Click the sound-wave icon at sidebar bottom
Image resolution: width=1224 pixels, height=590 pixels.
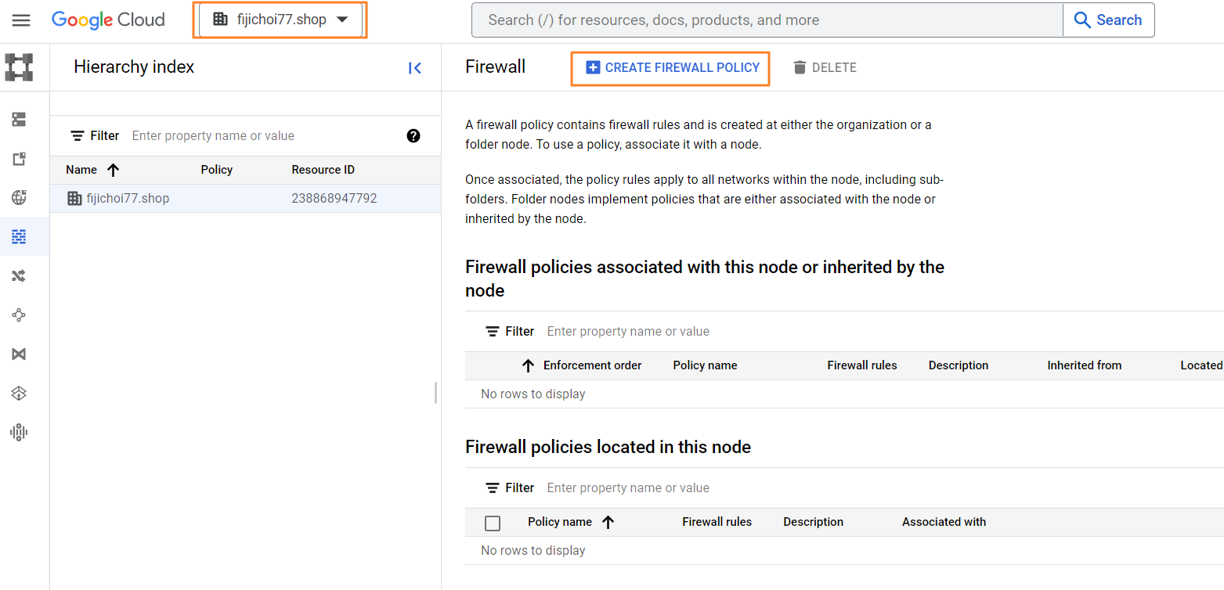[19, 432]
